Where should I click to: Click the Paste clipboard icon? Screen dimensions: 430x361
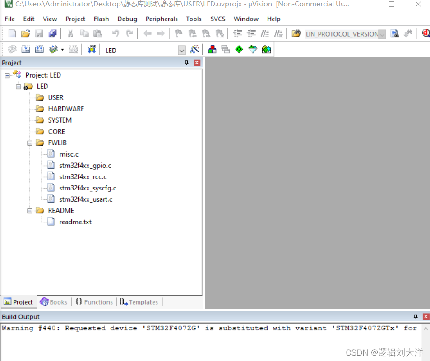tap(97, 33)
